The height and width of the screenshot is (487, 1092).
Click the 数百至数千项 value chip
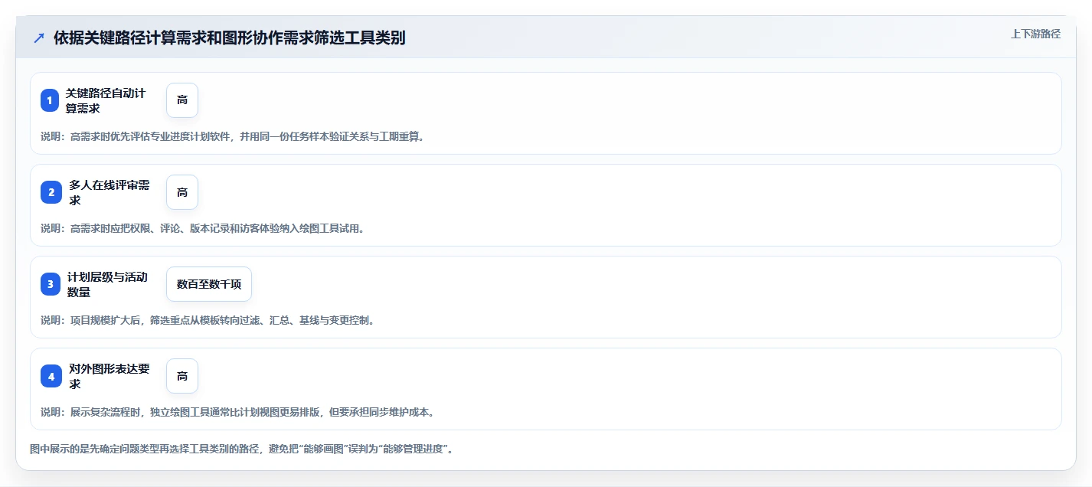pyautogui.click(x=209, y=284)
